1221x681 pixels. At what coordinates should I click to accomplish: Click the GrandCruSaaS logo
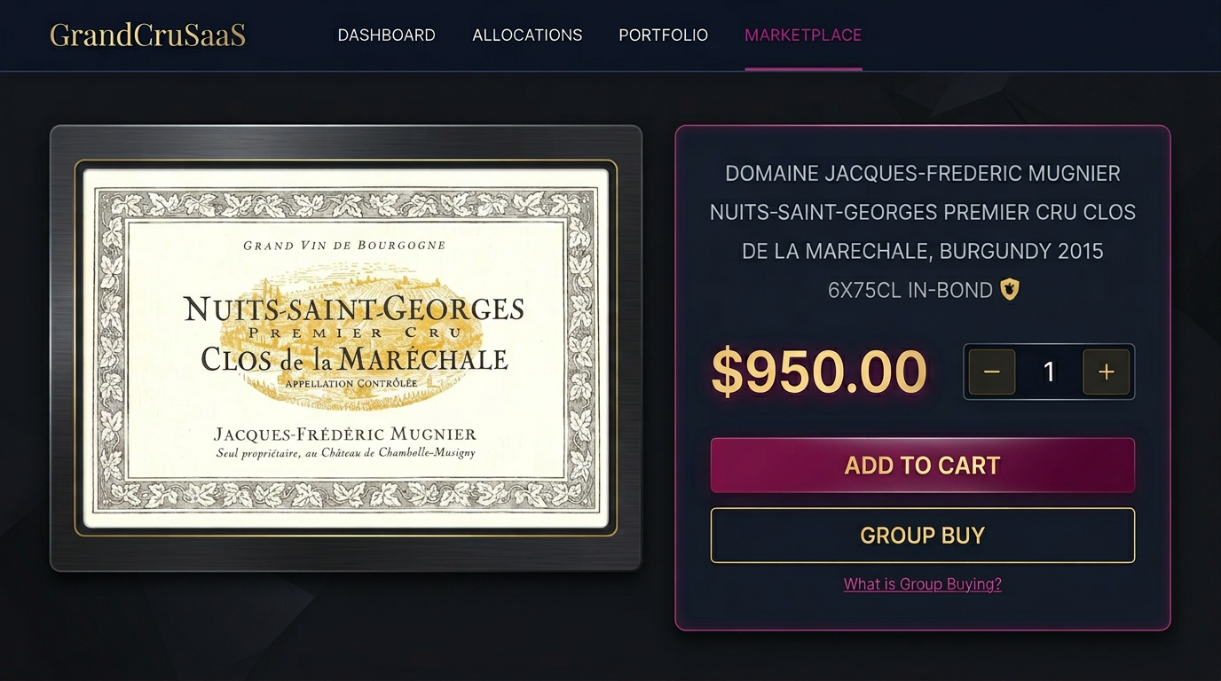[x=147, y=35]
